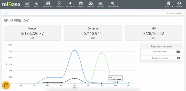Click the black line point at may
186x91 pixels.
click(x=75, y=78)
